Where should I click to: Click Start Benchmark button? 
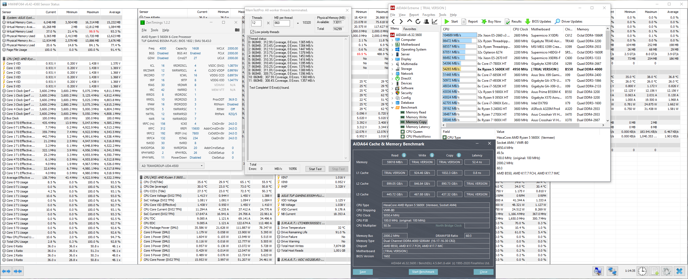(423, 272)
